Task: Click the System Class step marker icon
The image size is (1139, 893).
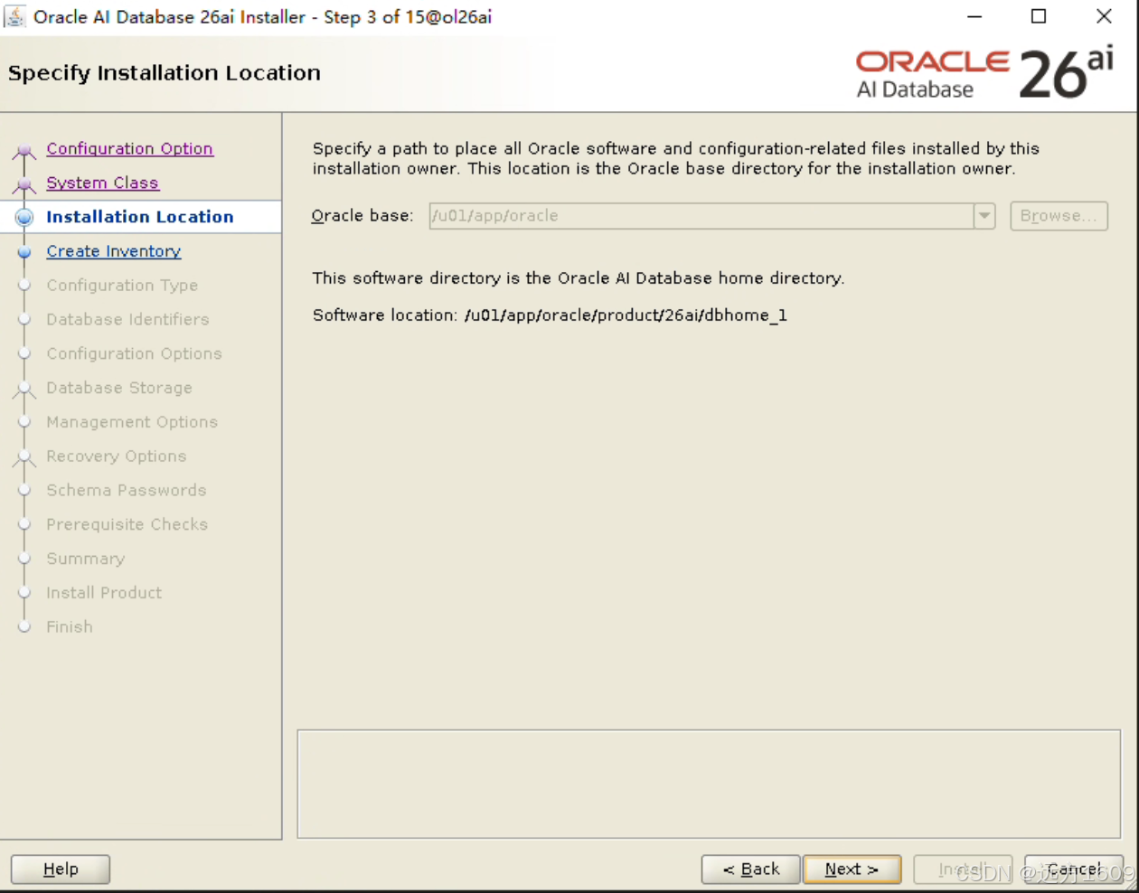Action: pyautogui.click(x=24, y=185)
